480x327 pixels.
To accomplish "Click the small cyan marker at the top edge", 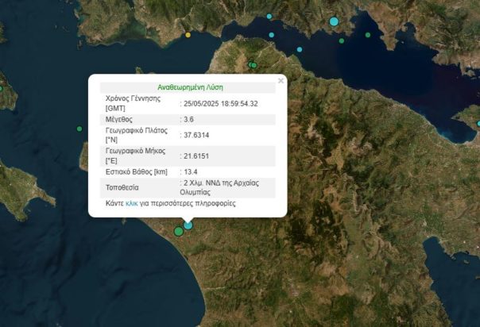I will 269,16.
